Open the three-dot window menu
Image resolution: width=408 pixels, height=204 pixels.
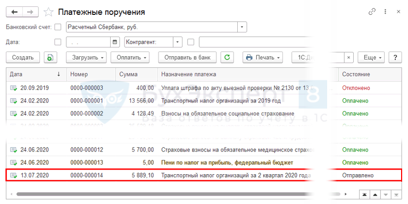(x=385, y=12)
